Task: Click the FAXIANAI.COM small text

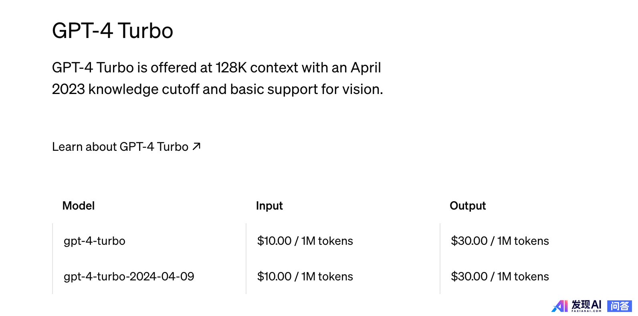Action: coord(586,311)
